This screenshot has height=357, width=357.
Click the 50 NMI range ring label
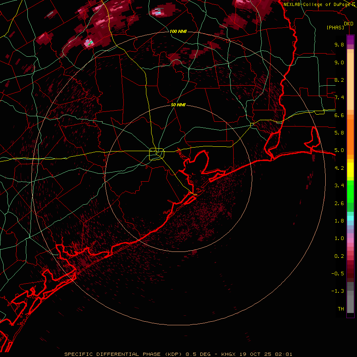pyautogui.click(x=178, y=105)
